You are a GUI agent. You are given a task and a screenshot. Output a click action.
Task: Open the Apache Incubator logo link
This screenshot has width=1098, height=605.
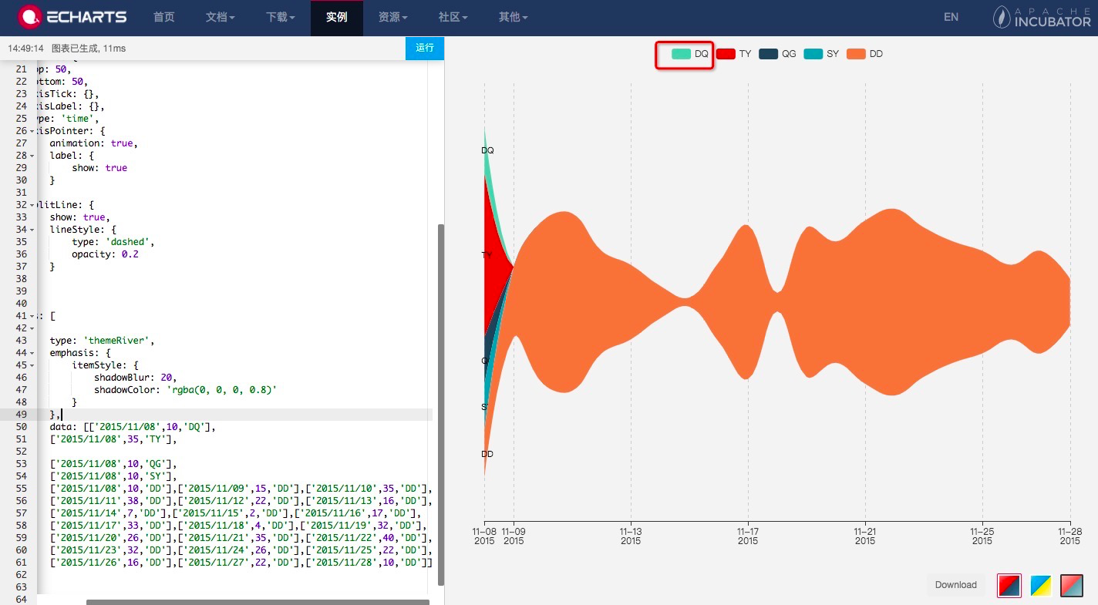1042,17
